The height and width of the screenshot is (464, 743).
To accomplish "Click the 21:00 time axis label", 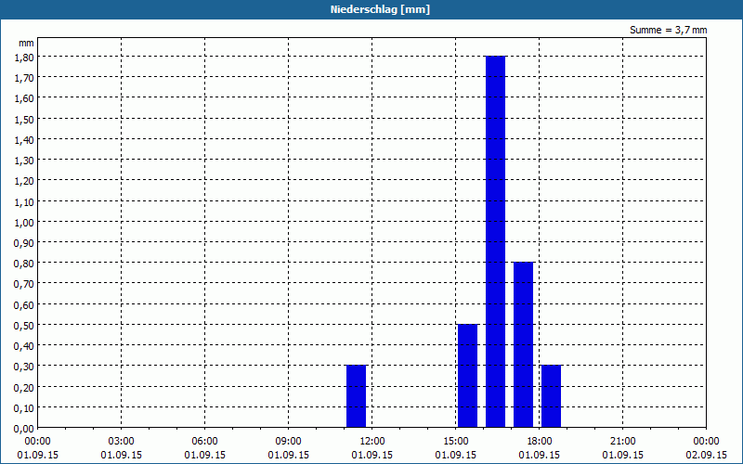I will (622, 442).
